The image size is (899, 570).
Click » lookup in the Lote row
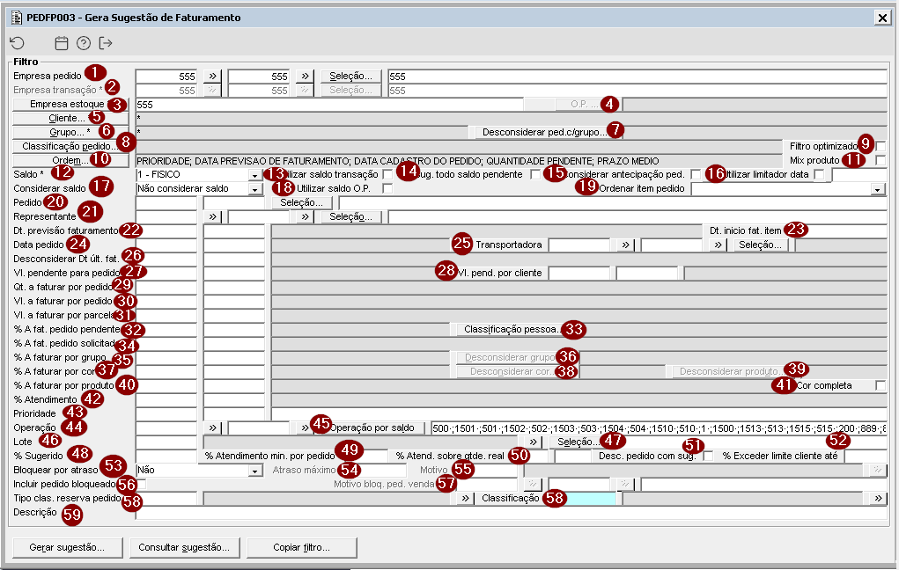tap(534, 442)
